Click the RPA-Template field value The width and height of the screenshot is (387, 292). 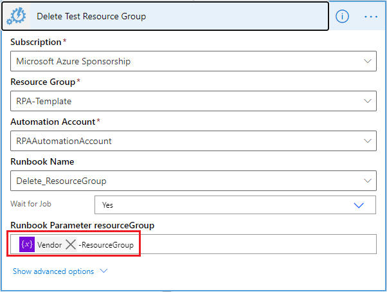(44, 101)
